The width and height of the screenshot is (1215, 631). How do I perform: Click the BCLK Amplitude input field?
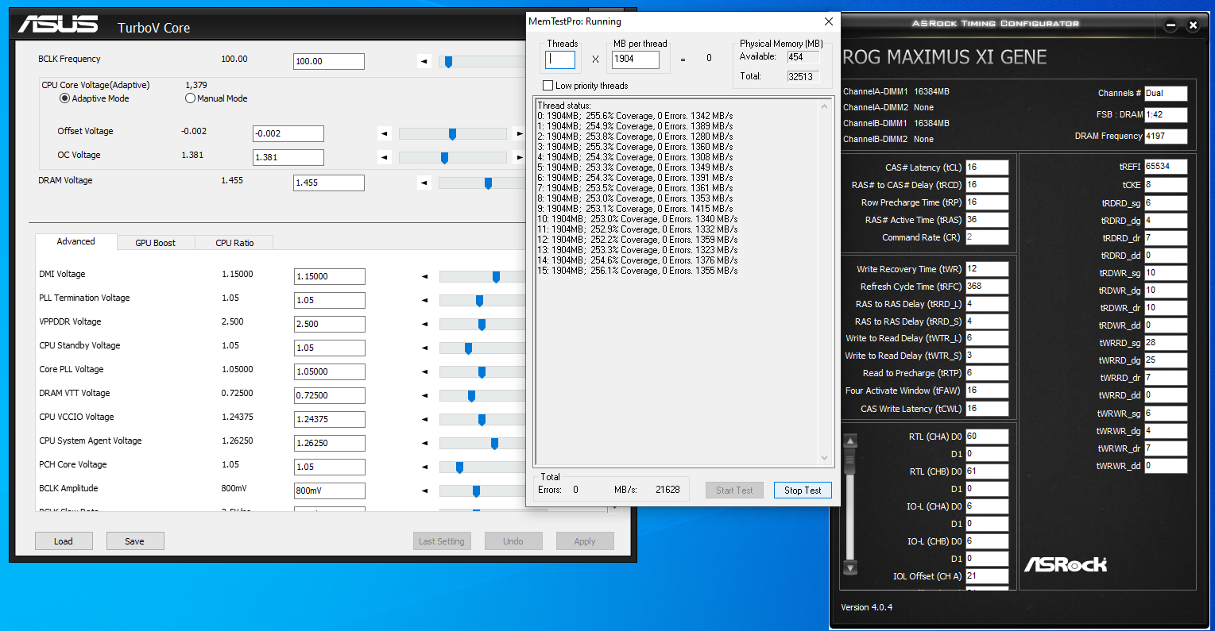(x=330, y=491)
